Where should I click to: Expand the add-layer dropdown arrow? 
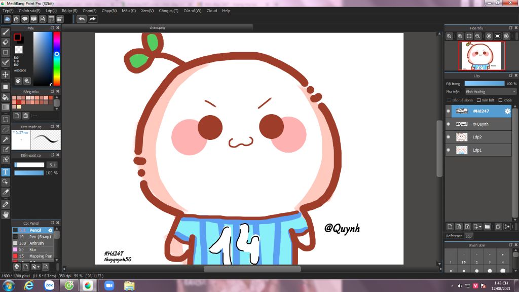pos(480,227)
